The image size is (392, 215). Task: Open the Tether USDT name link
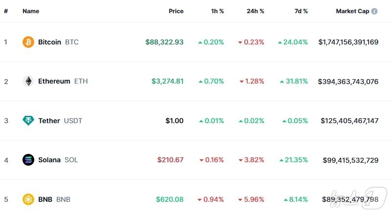(x=49, y=121)
